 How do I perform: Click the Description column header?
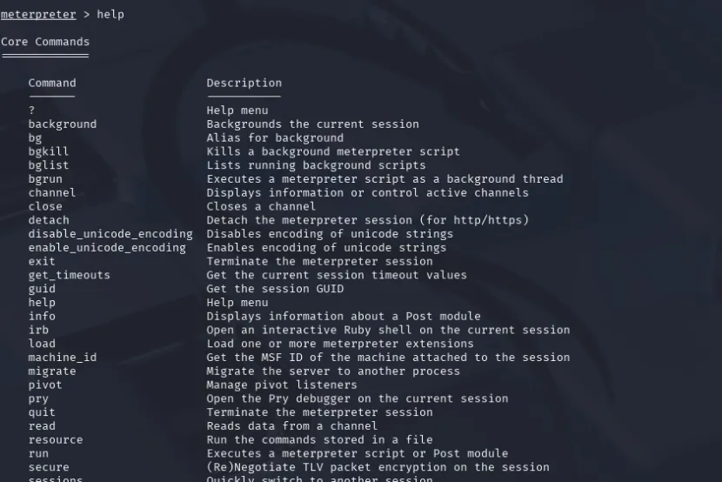tap(244, 83)
